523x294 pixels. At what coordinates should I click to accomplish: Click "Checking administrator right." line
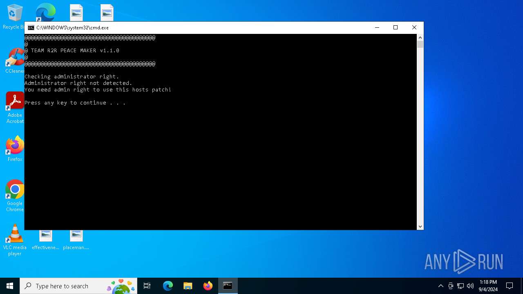coord(72,77)
